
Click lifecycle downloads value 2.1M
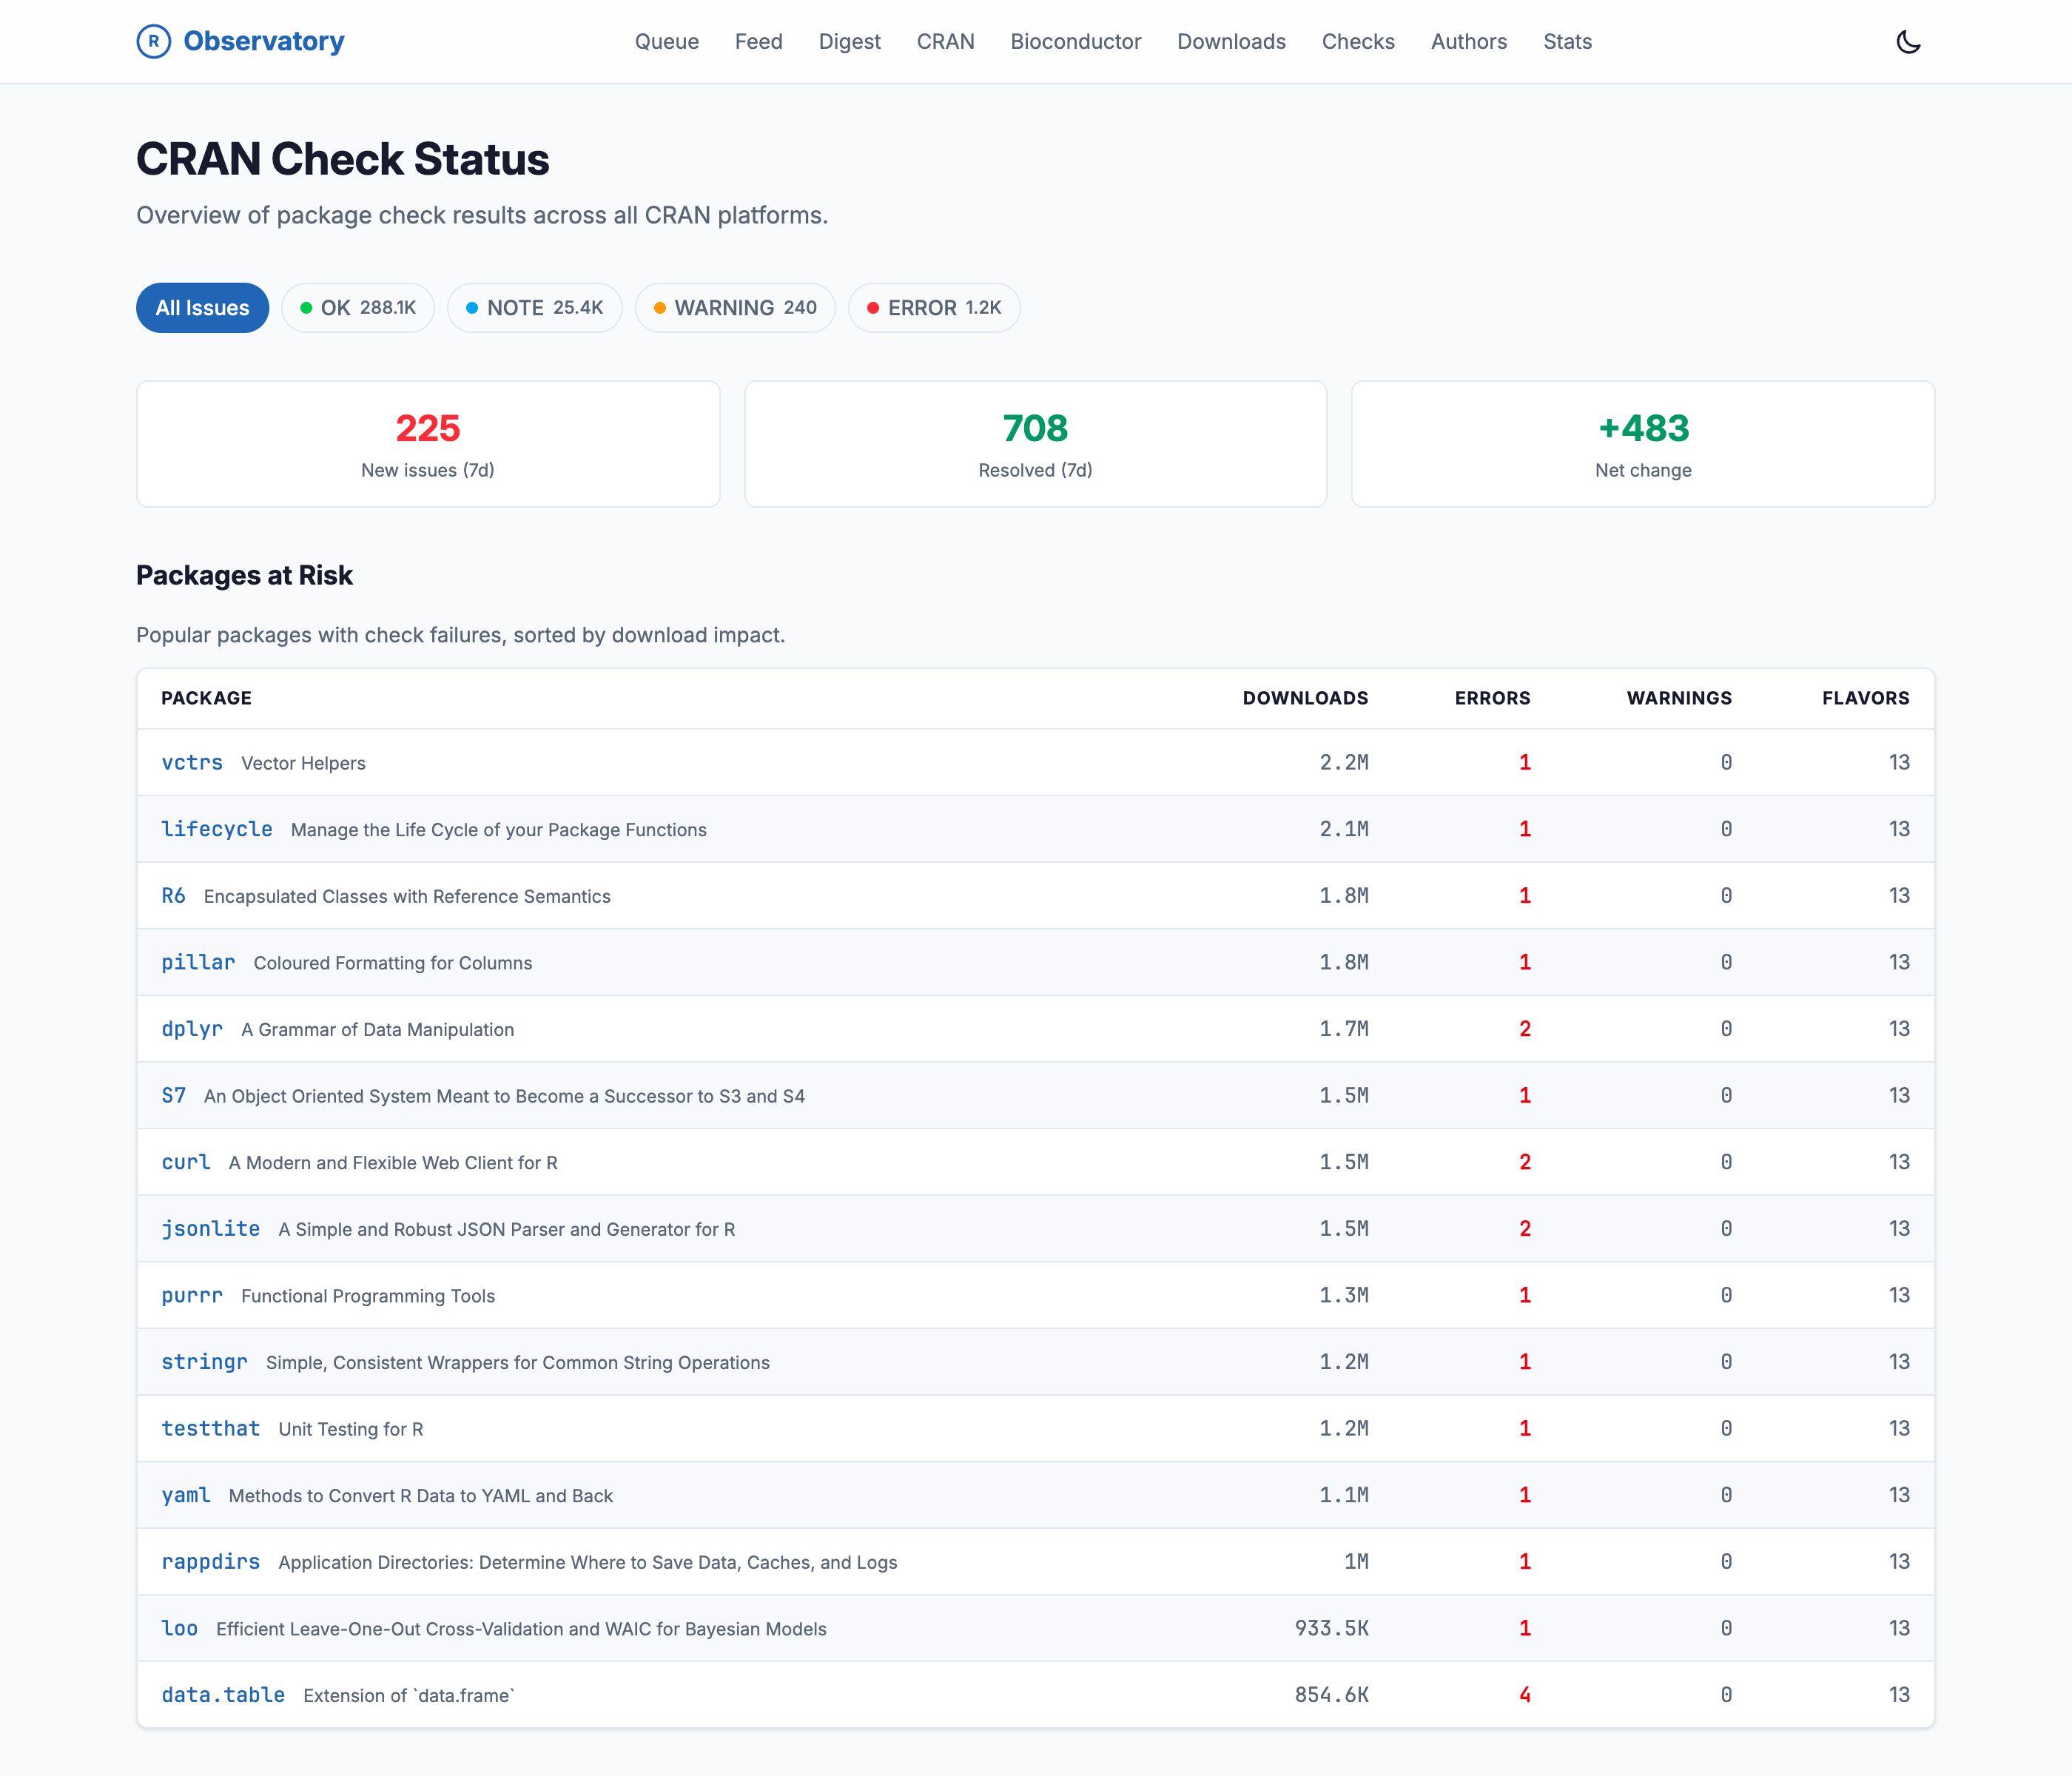pos(1343,829)
